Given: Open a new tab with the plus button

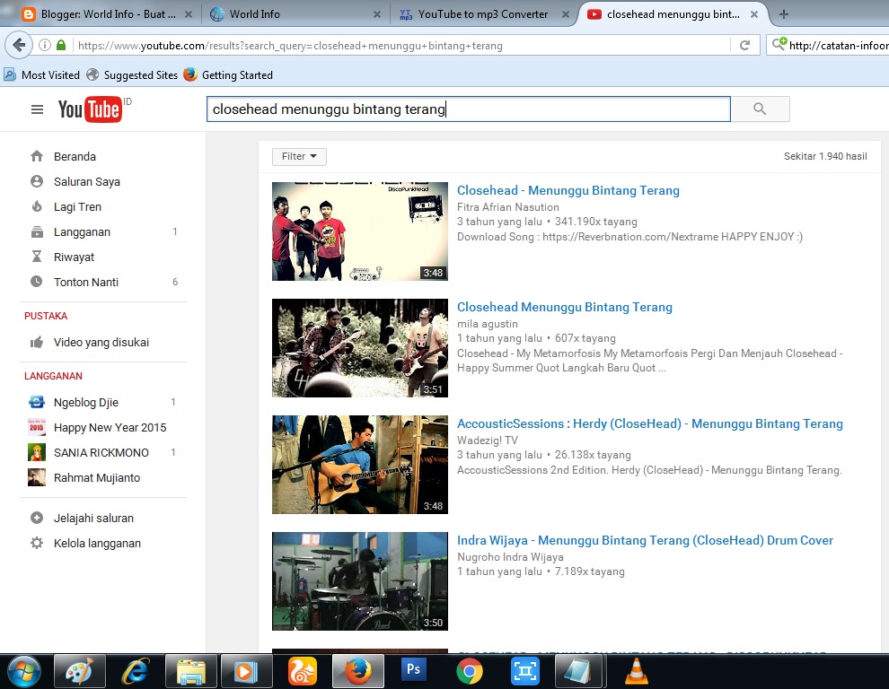Looking at the screenshot, I should coord(784,14).
